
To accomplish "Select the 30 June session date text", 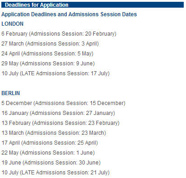I will point(89,163).
